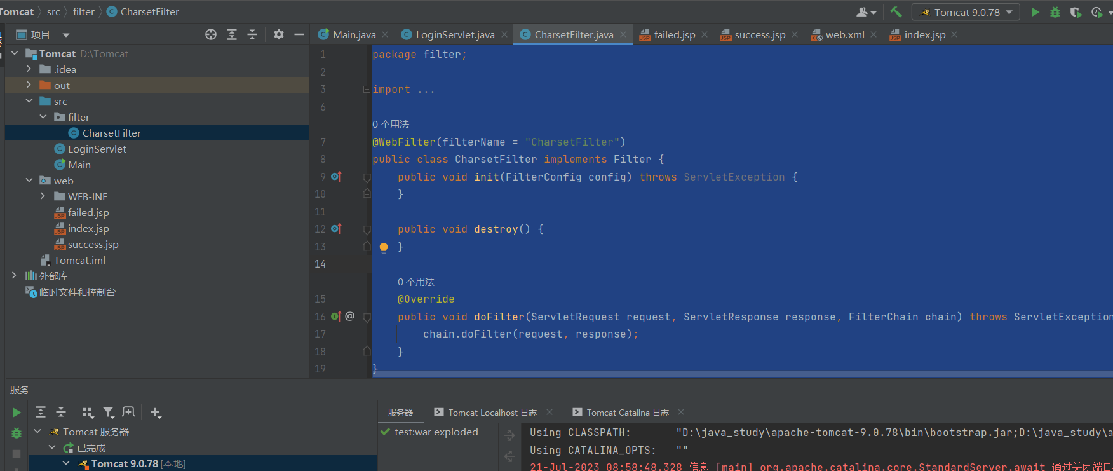The image size is (1113, 471).
Task: Stop the service with the square icon
Action: [17, 454]
